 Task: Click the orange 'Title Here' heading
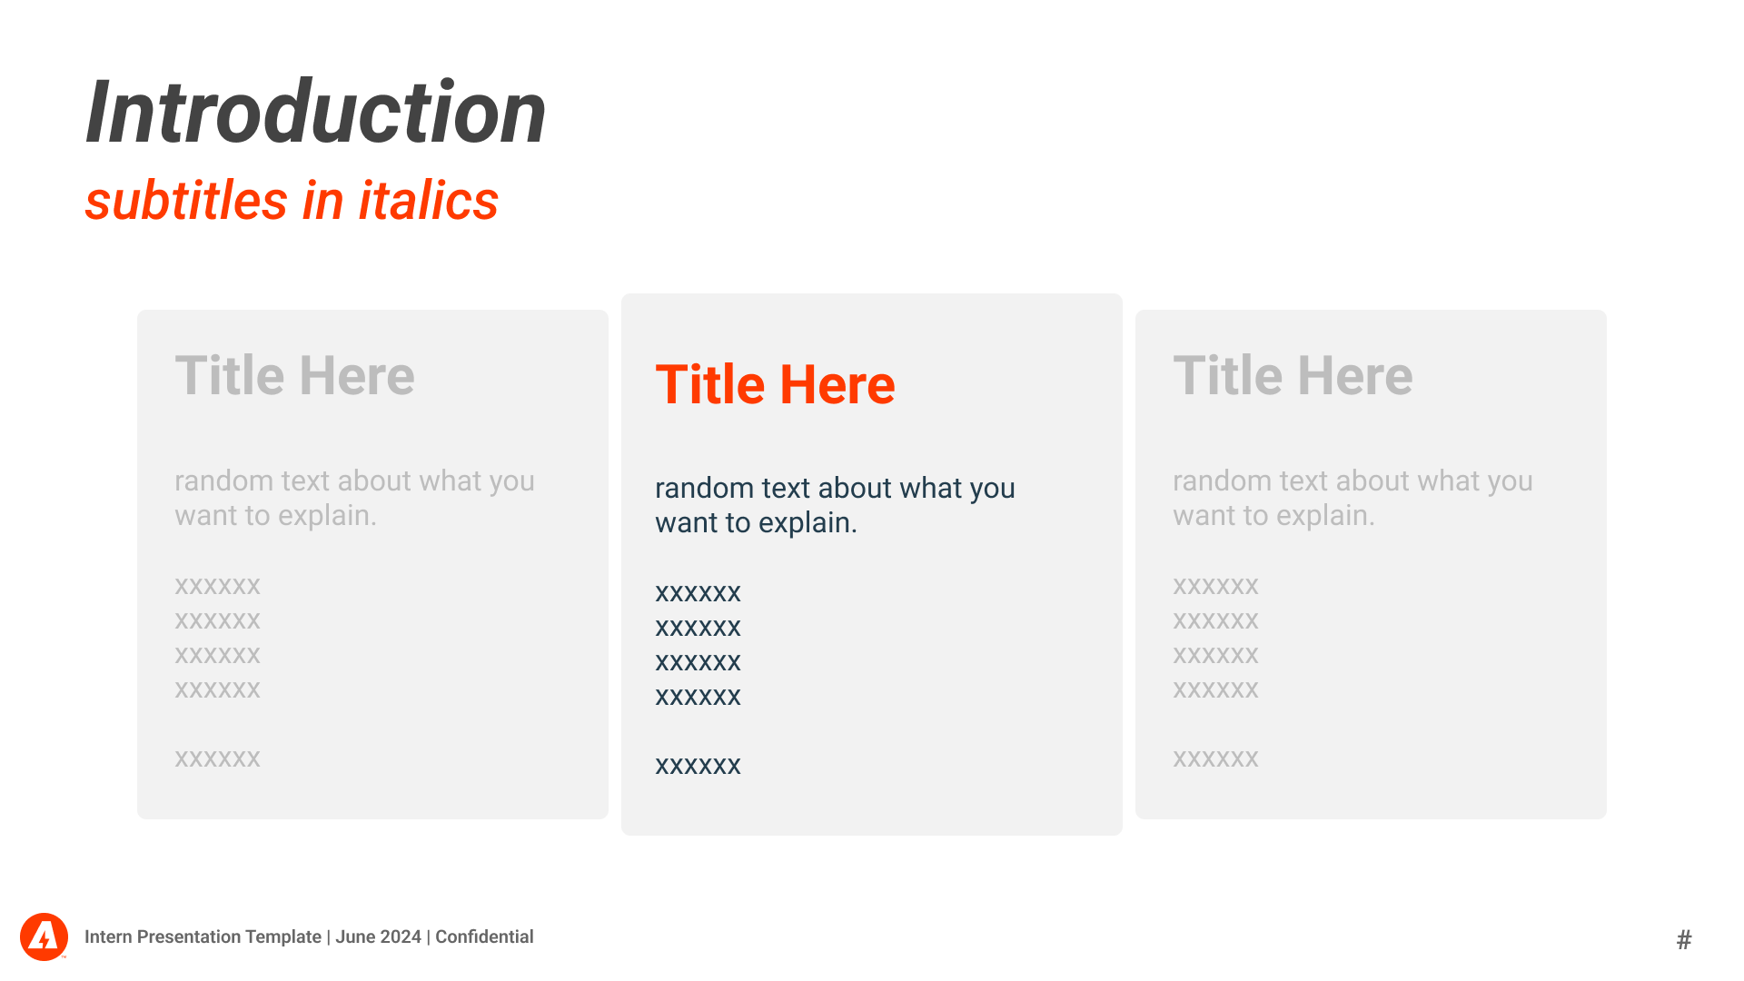[775, 384]
